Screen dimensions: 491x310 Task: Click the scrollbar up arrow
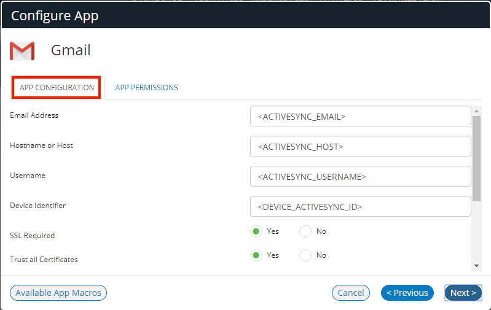tap(476, 111)
